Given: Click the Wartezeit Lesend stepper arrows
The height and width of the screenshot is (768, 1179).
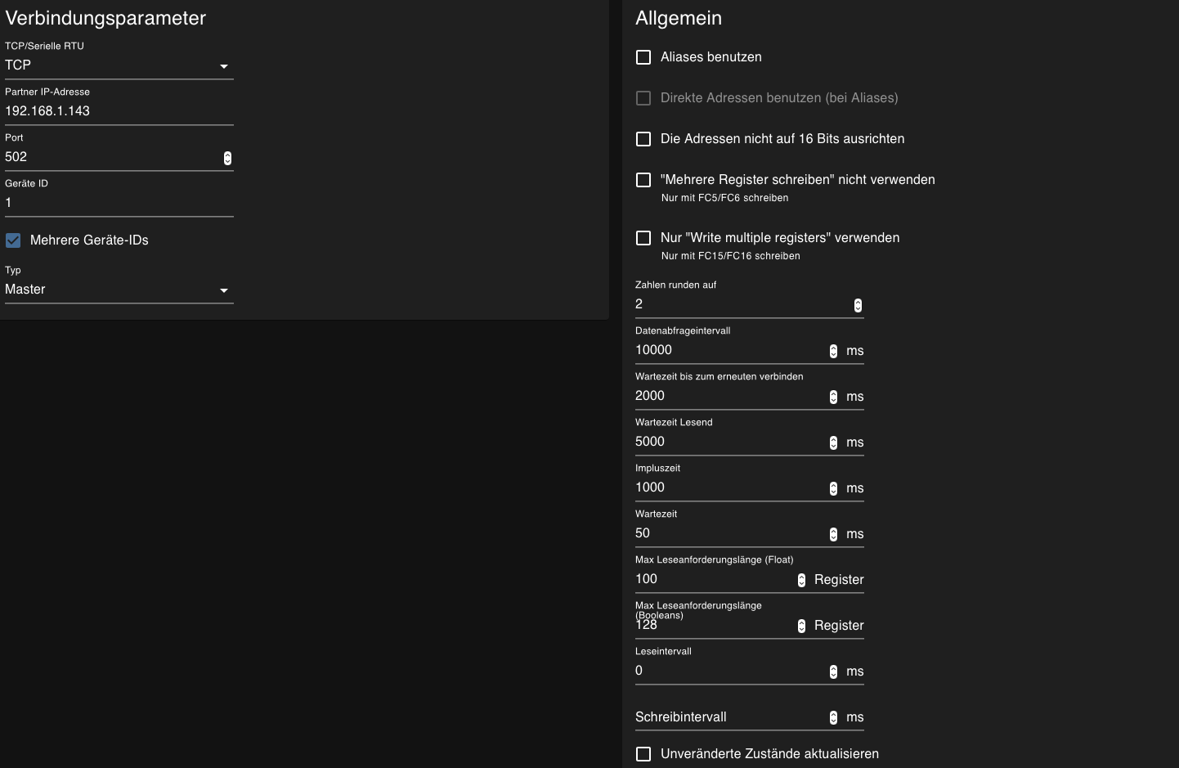Looking at the screenshot, I should click(833, 442).
